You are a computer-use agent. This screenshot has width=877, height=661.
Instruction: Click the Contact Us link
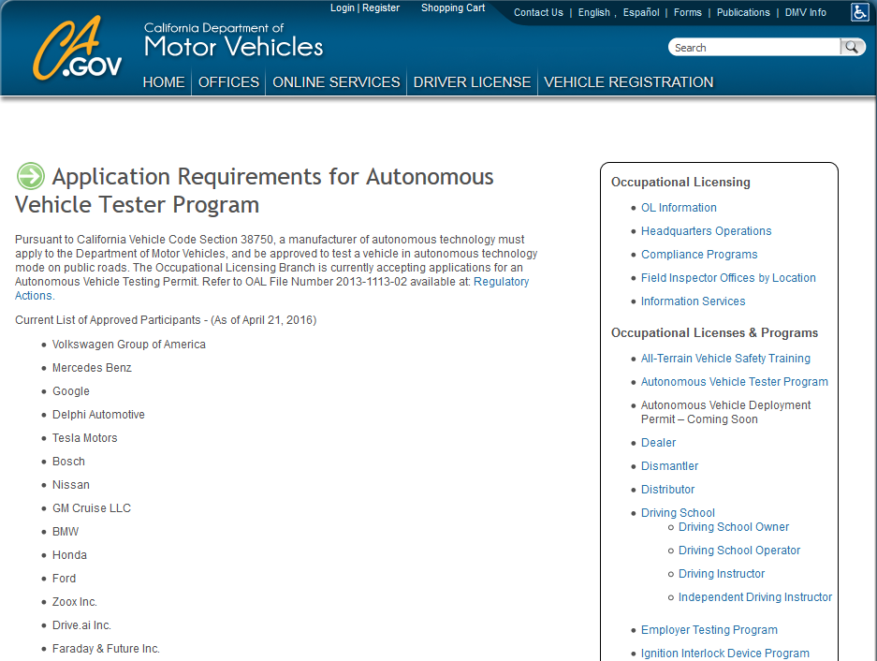tap(538, 12)
